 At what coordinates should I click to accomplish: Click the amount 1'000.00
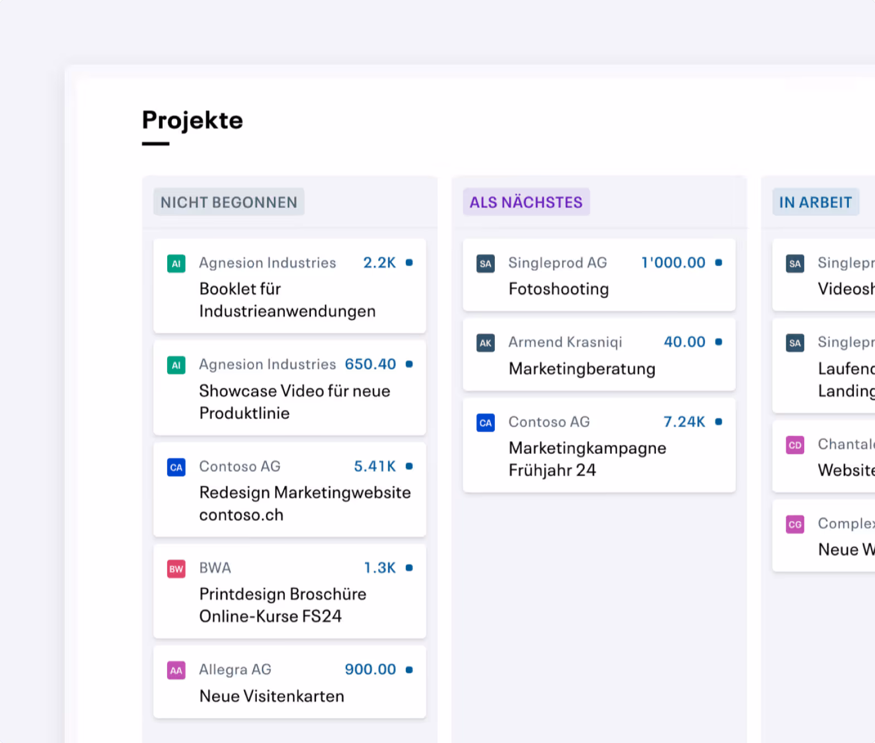(673, 262)
